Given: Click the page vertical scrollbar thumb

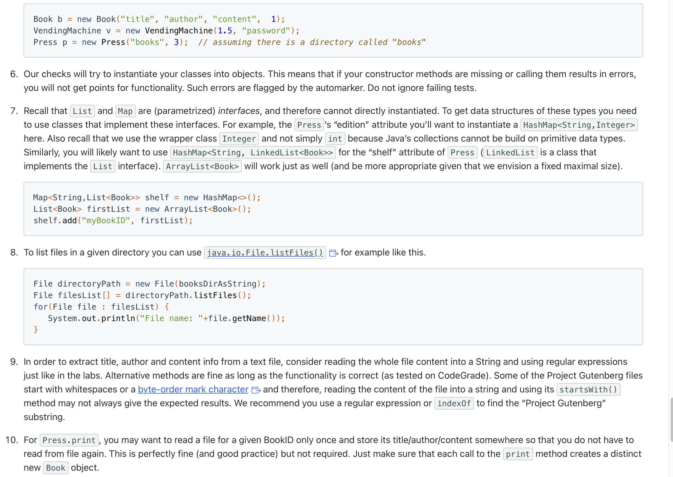Looking at the screenshot, I should click(x=671, y=419).
